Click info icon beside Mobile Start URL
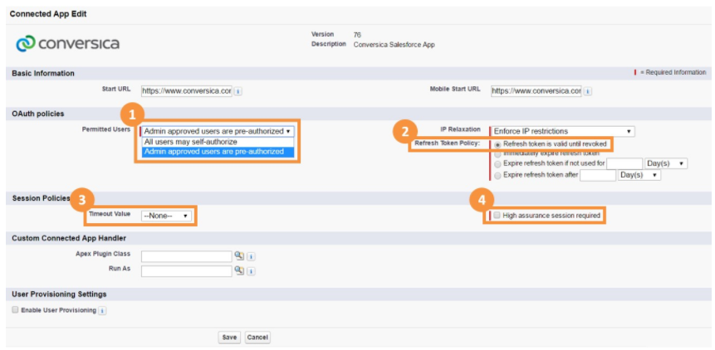715x350 pixels. point(588,91)
